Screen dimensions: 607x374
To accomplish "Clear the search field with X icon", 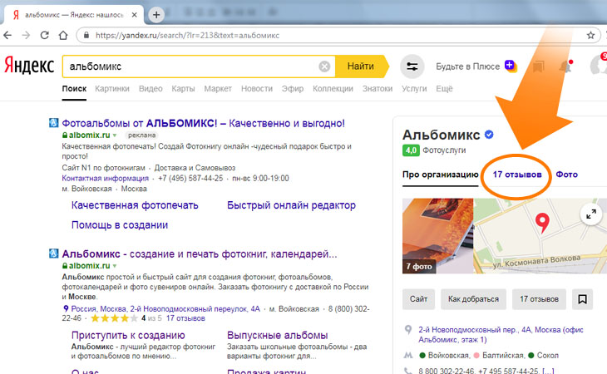I will pos(324,66).
